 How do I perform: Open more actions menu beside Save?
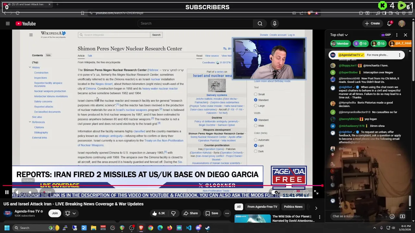point(227,213)
